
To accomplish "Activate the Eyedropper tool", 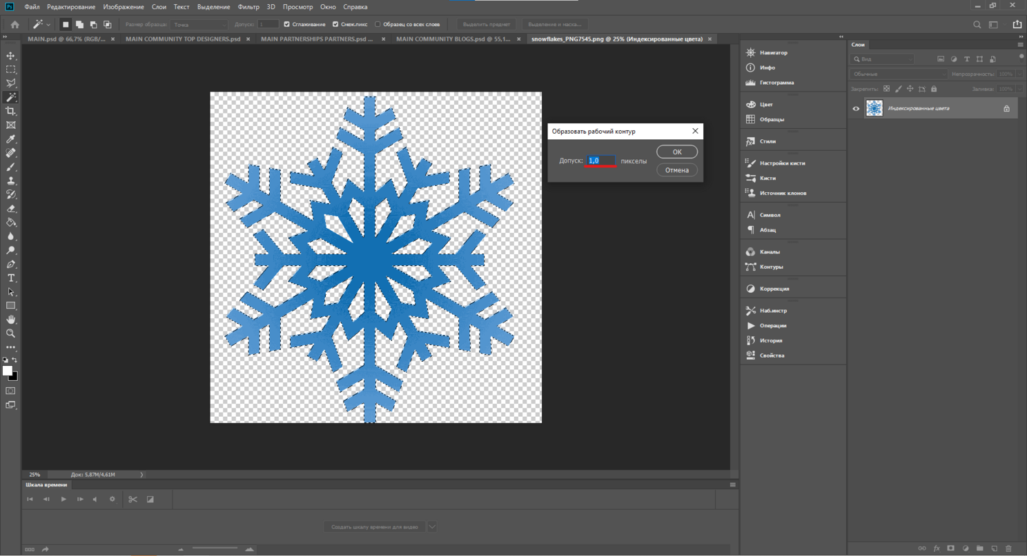I will (11, 139).
